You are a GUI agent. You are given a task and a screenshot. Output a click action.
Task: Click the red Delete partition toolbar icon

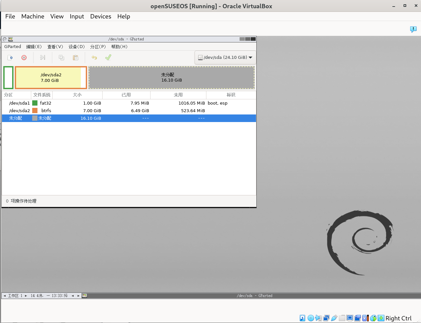(x=24, y=58)
